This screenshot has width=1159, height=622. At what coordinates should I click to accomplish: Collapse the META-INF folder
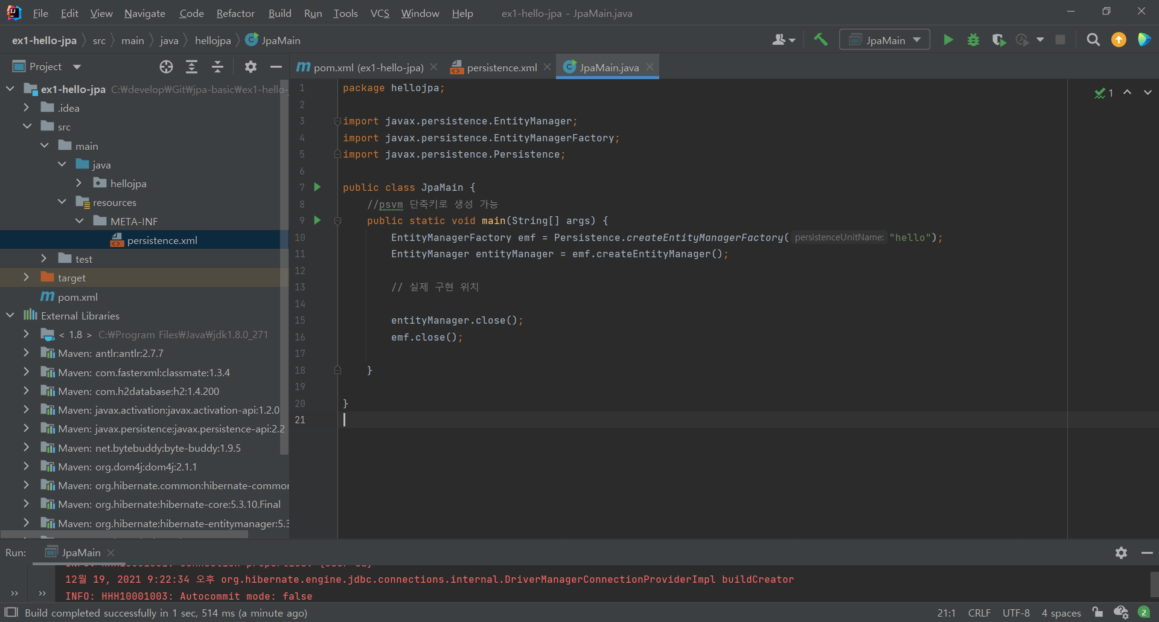coord(80,221)
